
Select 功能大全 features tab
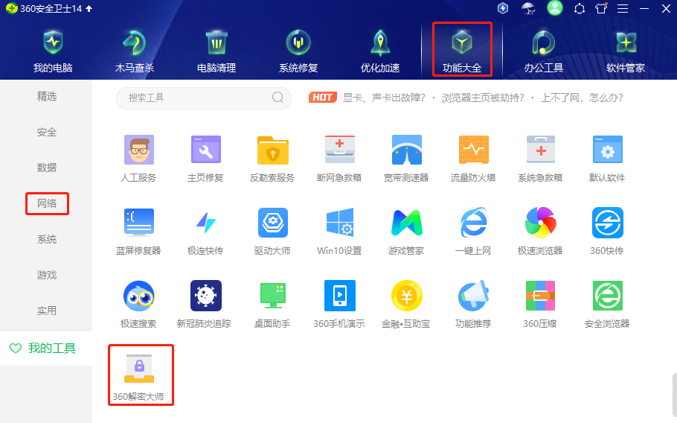[462, 51]
